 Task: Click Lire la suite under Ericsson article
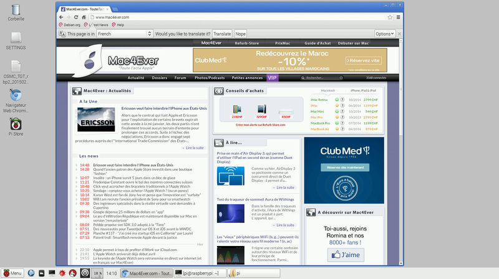(195, 148)
